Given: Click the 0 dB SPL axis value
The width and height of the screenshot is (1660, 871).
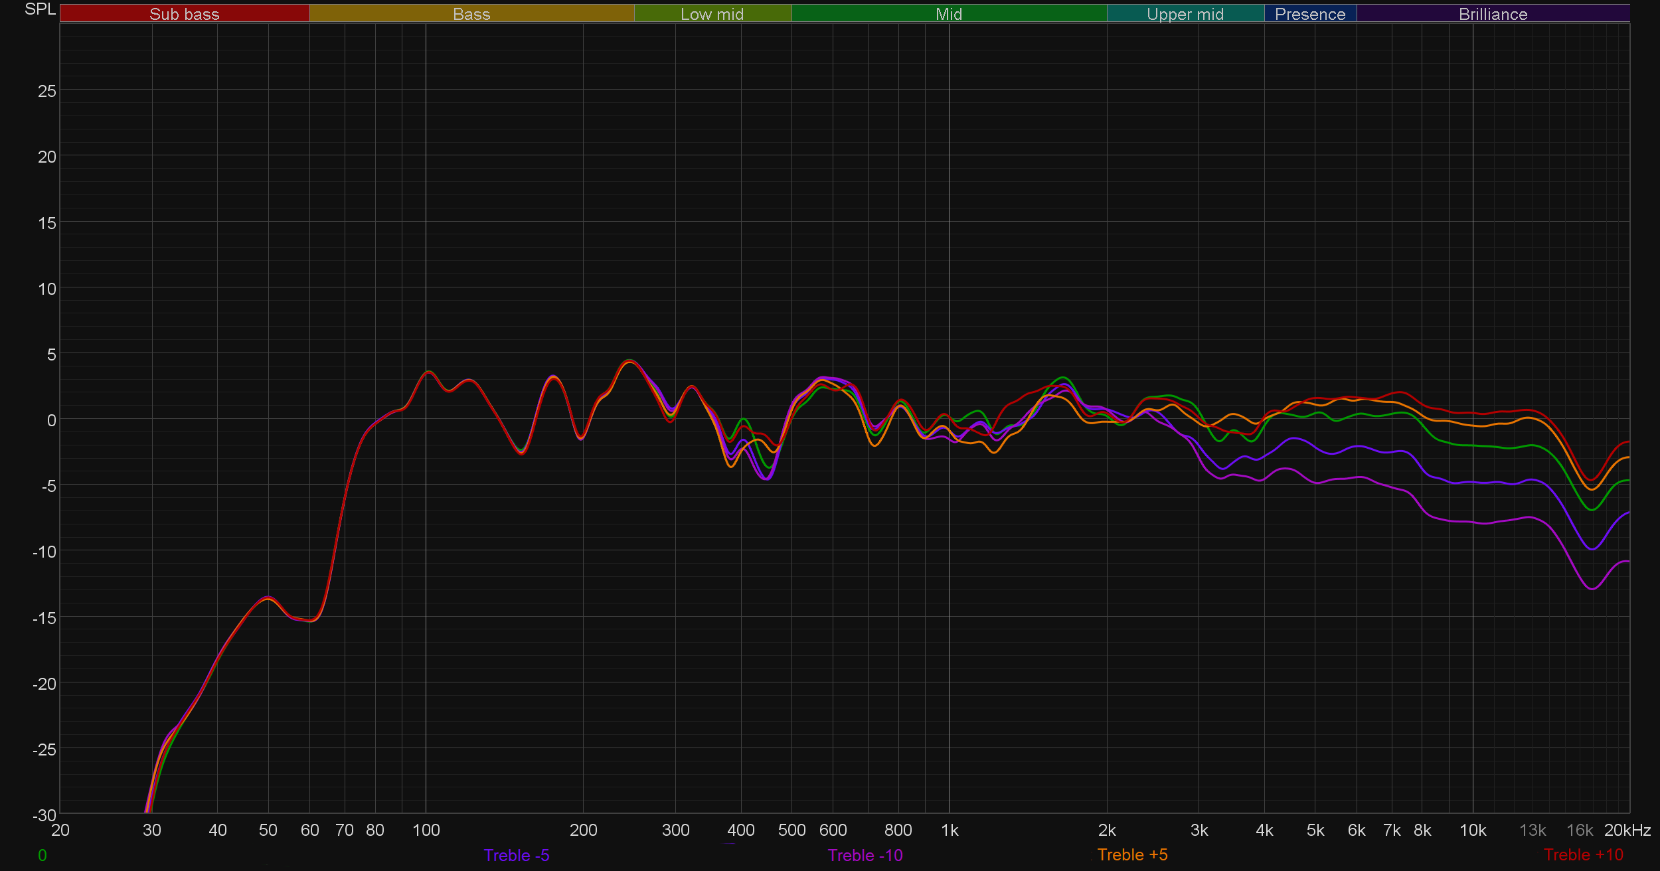Looking at the screenshot, I should [52, 420].
